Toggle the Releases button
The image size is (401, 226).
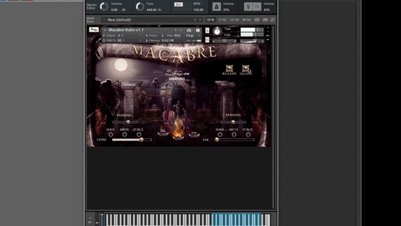tap(229, 68)
